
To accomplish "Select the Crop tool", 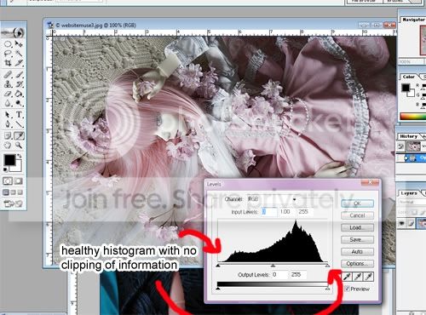I will pos(8,63).
